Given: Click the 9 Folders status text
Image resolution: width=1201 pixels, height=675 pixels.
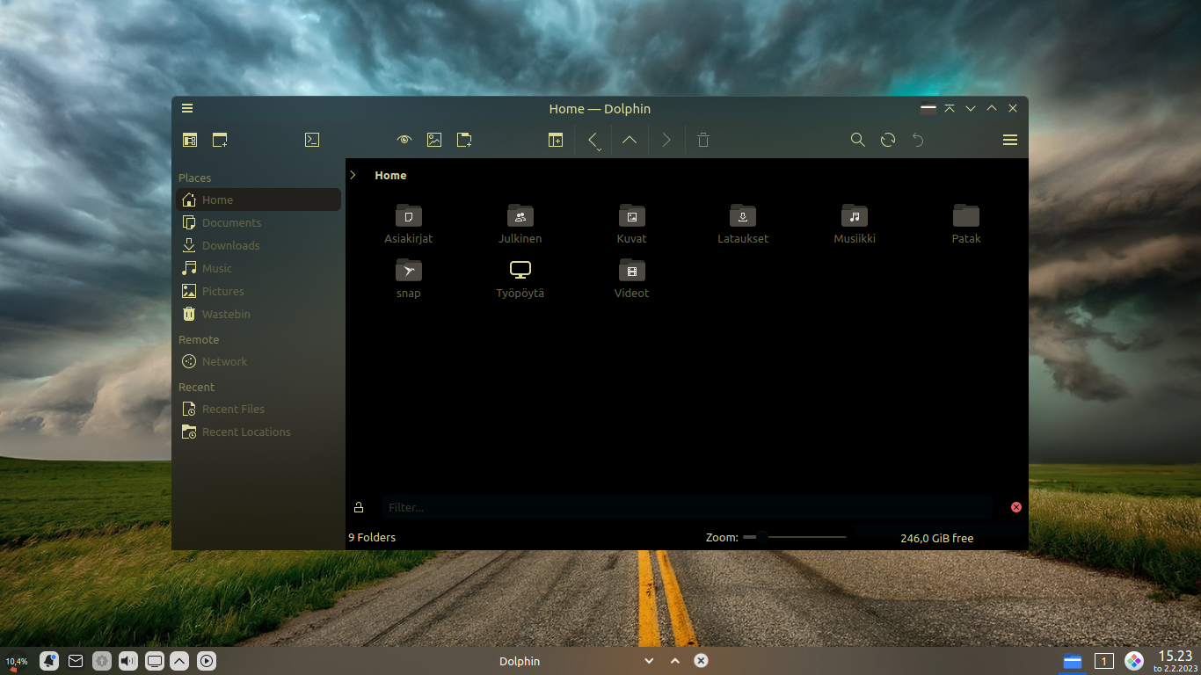Looking at the screenshot, I should tap(372, 537).
